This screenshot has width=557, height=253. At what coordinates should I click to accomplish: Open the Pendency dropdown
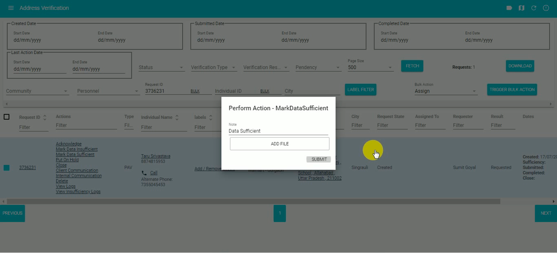pos(318,67)
